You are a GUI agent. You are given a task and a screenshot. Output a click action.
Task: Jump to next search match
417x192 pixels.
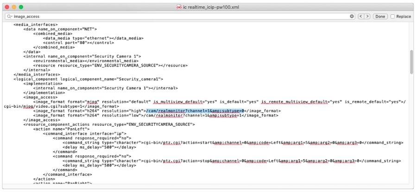pyautogui.click(x=367, y=16)
